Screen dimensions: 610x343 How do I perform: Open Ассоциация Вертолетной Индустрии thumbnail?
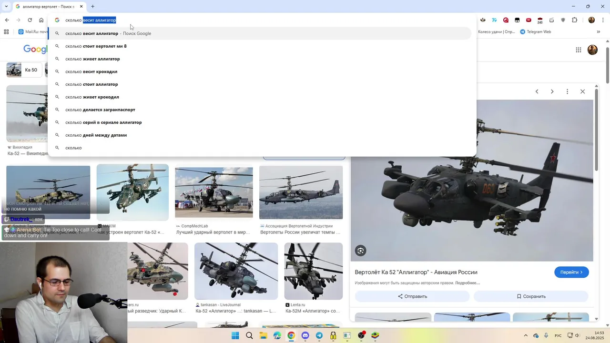coord(301,192)
